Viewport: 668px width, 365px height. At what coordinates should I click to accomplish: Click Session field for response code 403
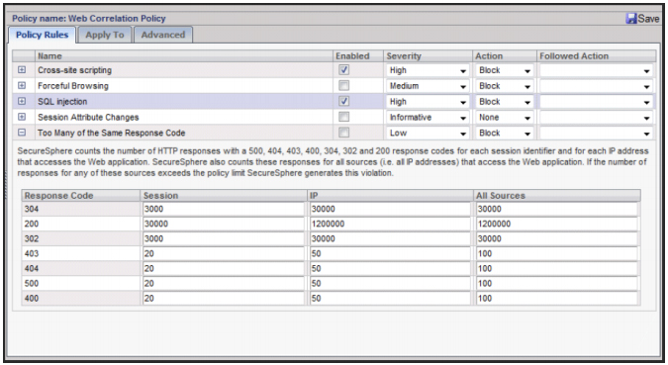tap(224, 254)
